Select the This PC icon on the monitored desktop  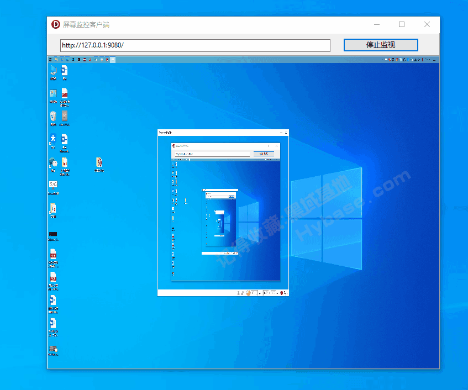point(53,72)
